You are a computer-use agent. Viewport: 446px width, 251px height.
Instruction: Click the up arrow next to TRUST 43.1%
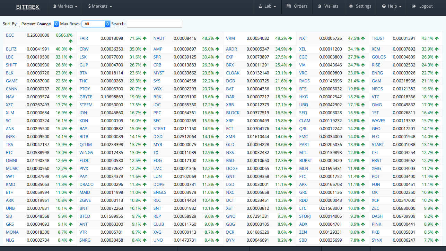[437, 38]
